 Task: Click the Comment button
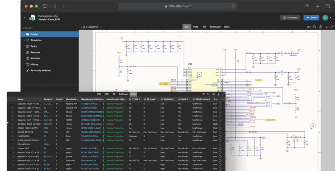290,17
